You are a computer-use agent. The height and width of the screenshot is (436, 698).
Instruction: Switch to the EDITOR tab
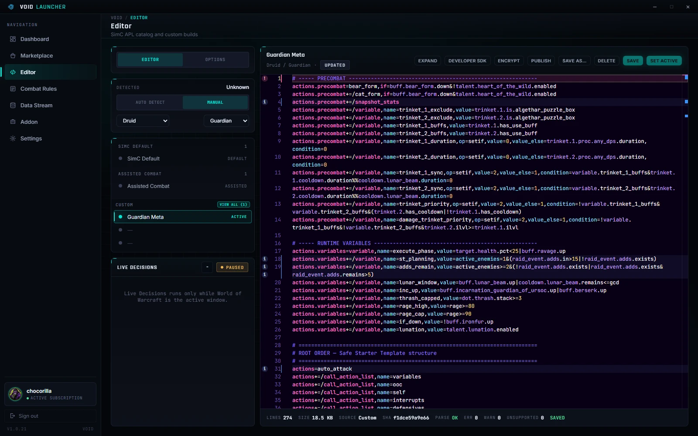[x=150, y=60]
